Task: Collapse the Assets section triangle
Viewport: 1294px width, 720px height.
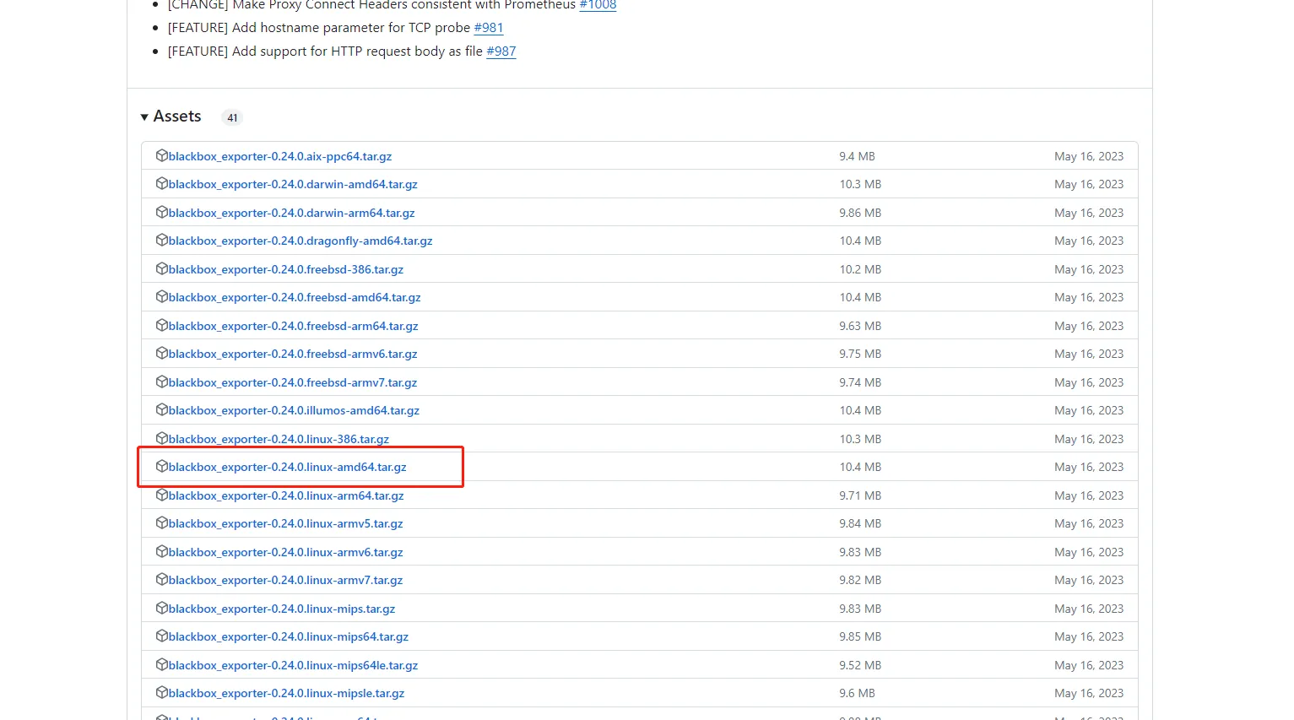Action: pyautogui.click(x=144, y=117)
